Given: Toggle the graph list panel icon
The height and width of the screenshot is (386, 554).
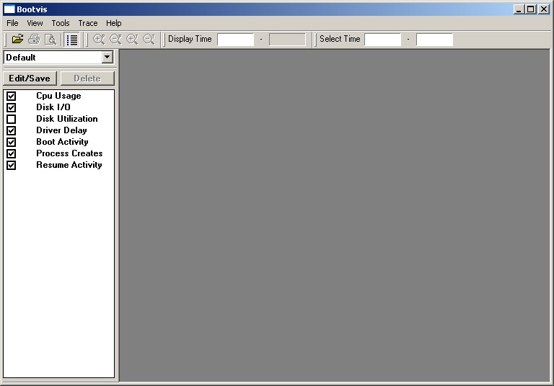Looking at the screenshot, I should pyautogui.click(x=72, y=40).
